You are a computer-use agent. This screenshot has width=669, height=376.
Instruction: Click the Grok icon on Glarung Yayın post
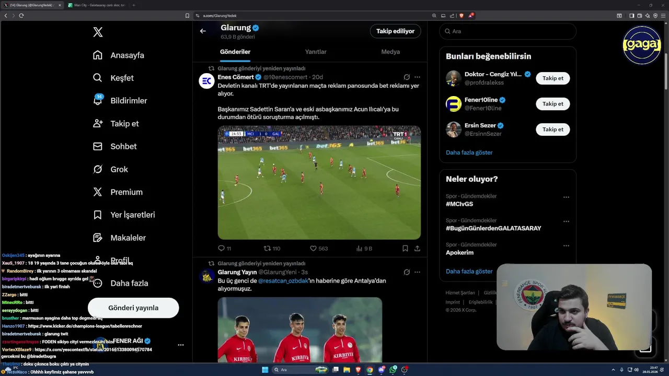click(x=407, y=272)
